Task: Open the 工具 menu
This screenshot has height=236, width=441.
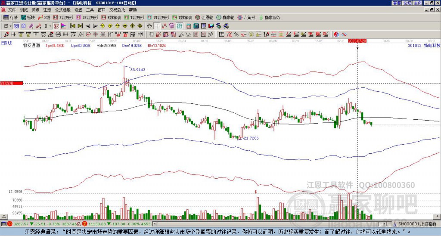Action: click(90, 10)
